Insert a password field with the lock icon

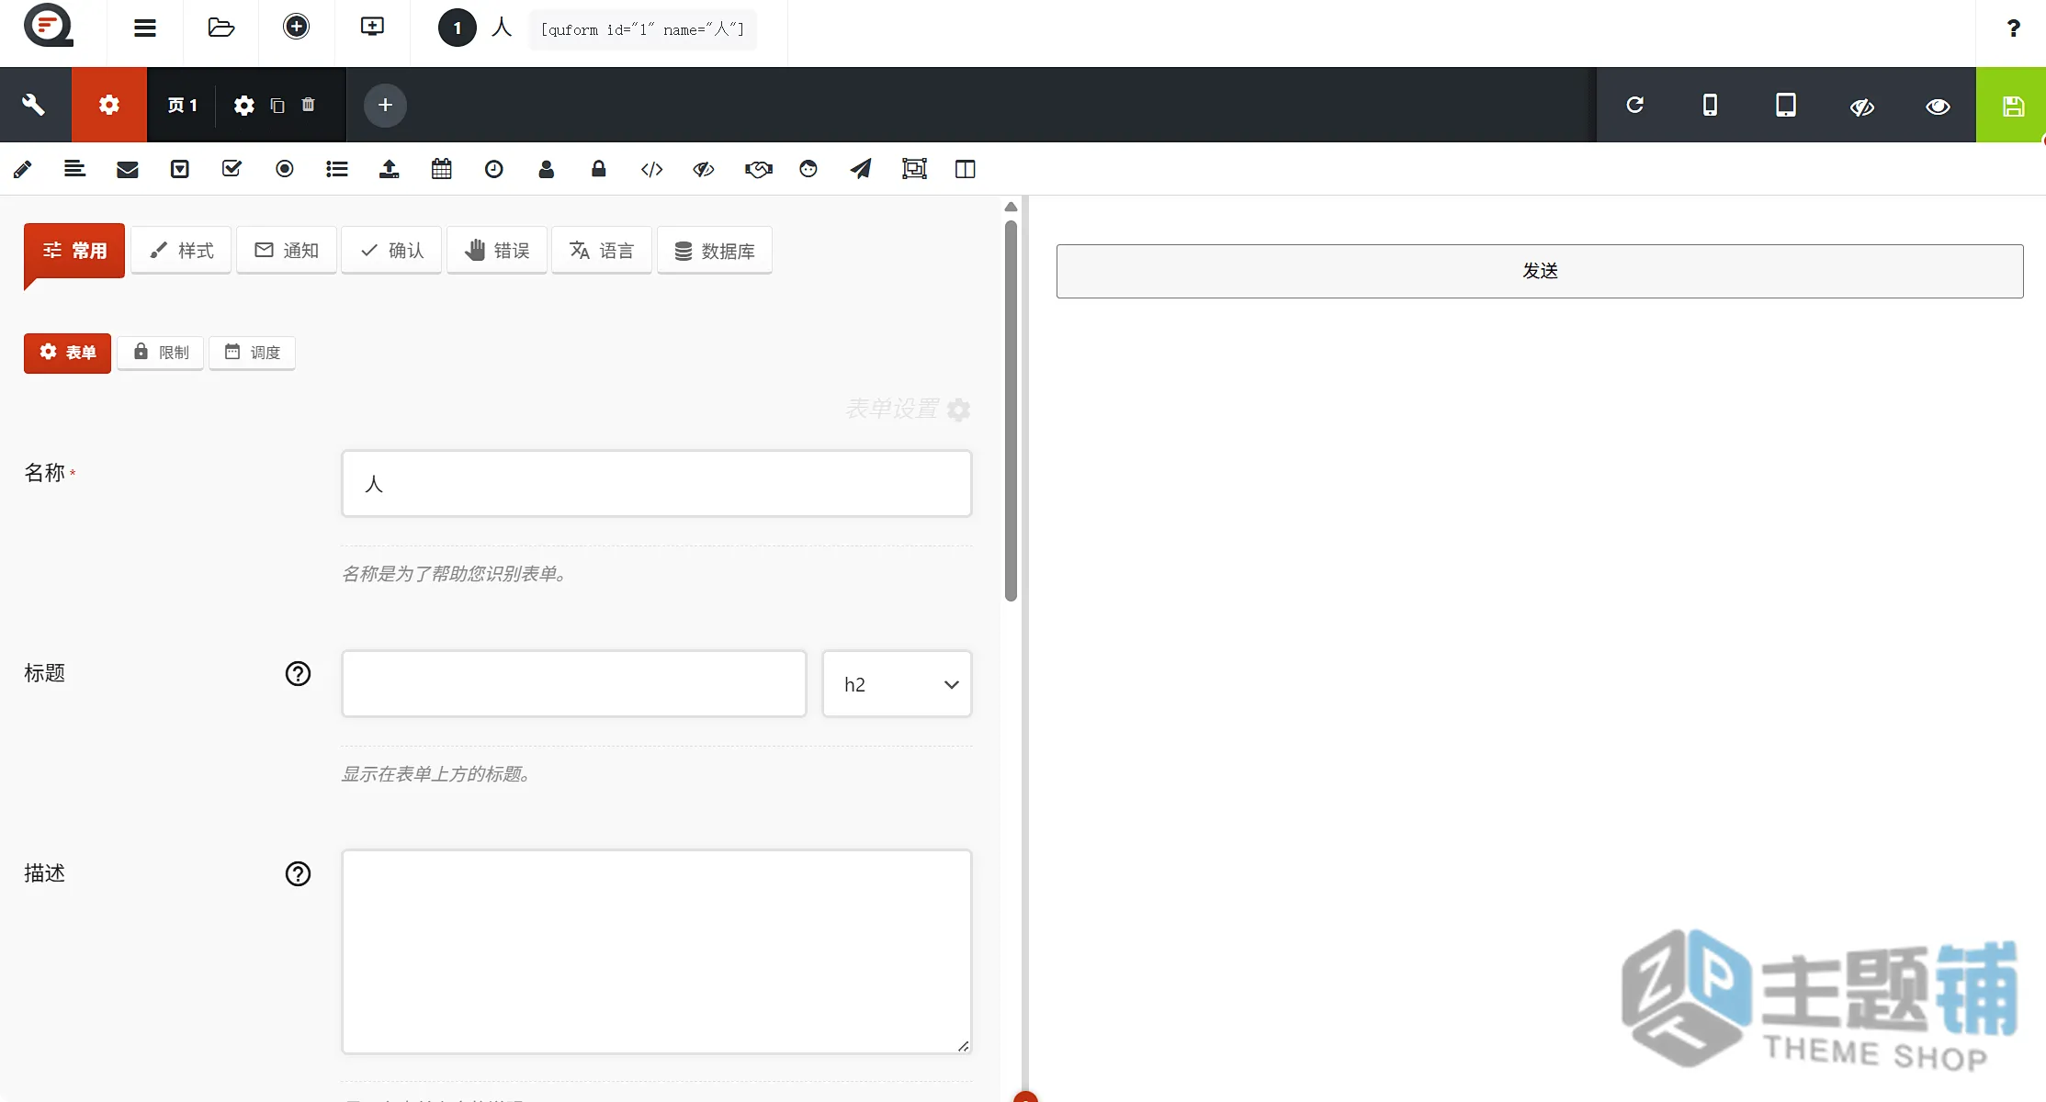pyautogui.click(x=599, y=169)
